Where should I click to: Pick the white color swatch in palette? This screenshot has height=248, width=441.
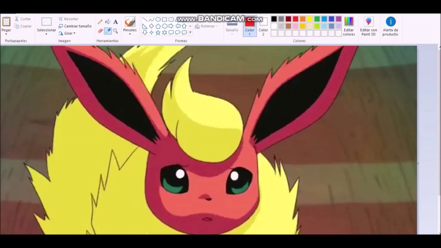pyautogui.click(x=274, y=26)
